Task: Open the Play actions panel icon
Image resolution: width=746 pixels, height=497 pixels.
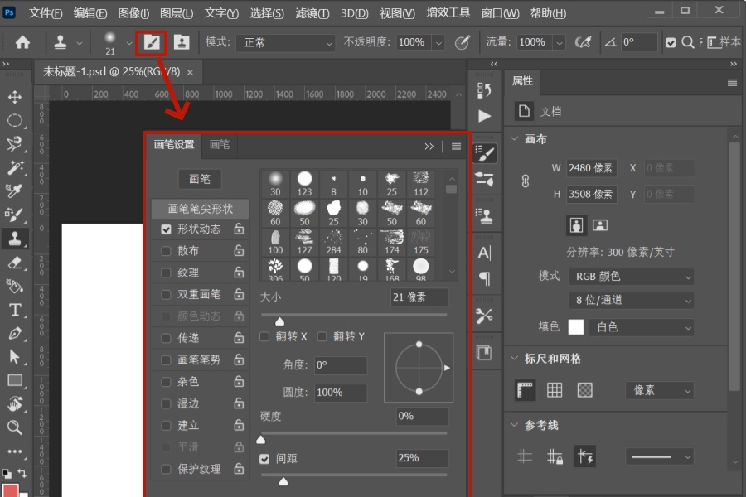Action: [484, 116]
